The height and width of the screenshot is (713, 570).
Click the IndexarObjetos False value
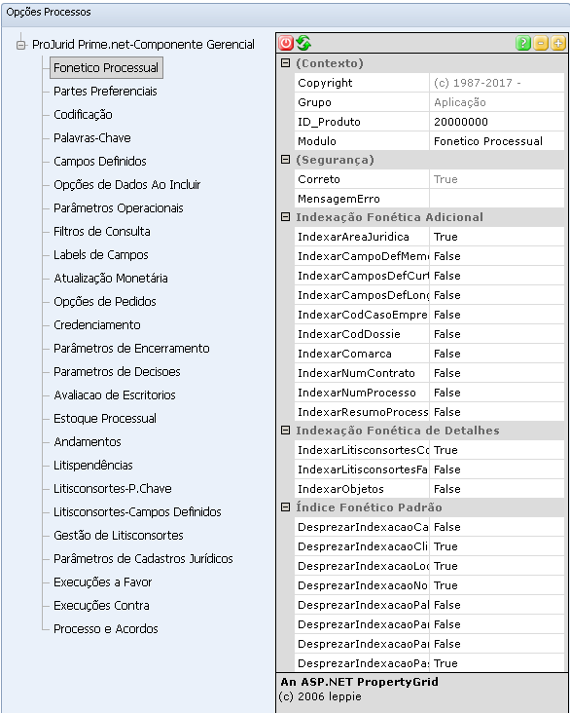click(496, 489)
